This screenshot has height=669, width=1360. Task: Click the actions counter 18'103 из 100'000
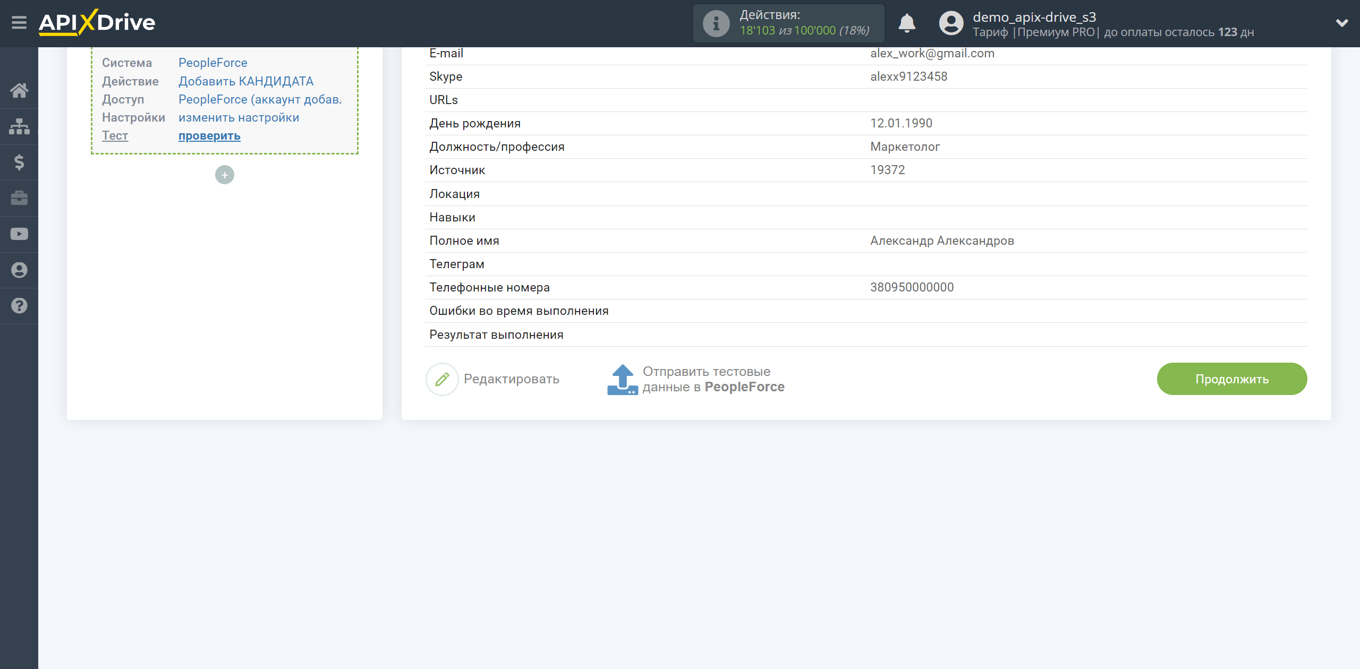(x=805, y=31)
